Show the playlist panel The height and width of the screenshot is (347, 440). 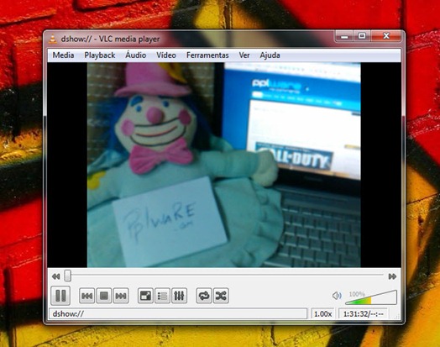(x=162, y=296)
